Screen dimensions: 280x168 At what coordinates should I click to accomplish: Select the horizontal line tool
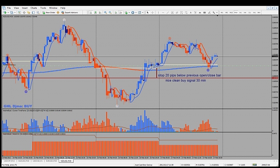(x=163, y=13)
